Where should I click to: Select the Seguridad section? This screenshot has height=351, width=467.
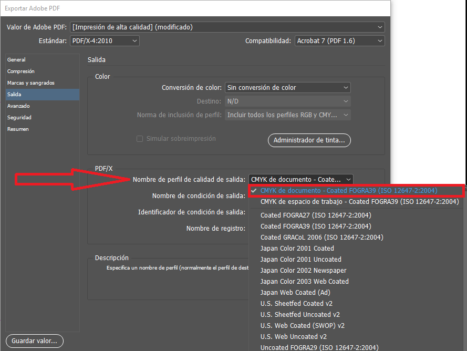[43, 117]
